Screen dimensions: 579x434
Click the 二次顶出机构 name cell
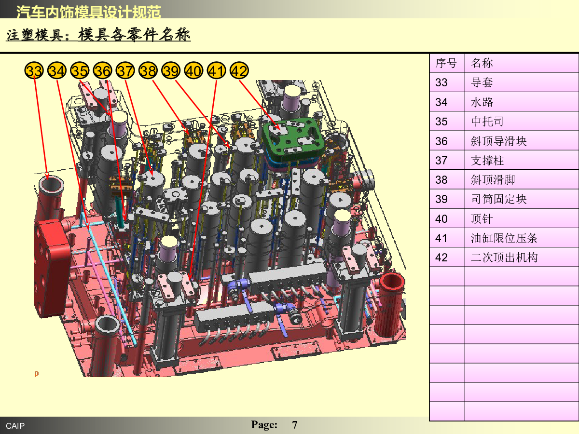coord(522,257)
